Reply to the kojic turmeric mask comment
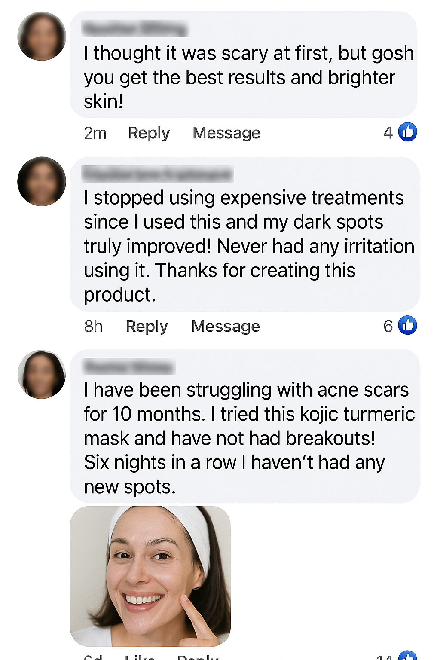Screen dimensions: 440x660 pos(198,657)
